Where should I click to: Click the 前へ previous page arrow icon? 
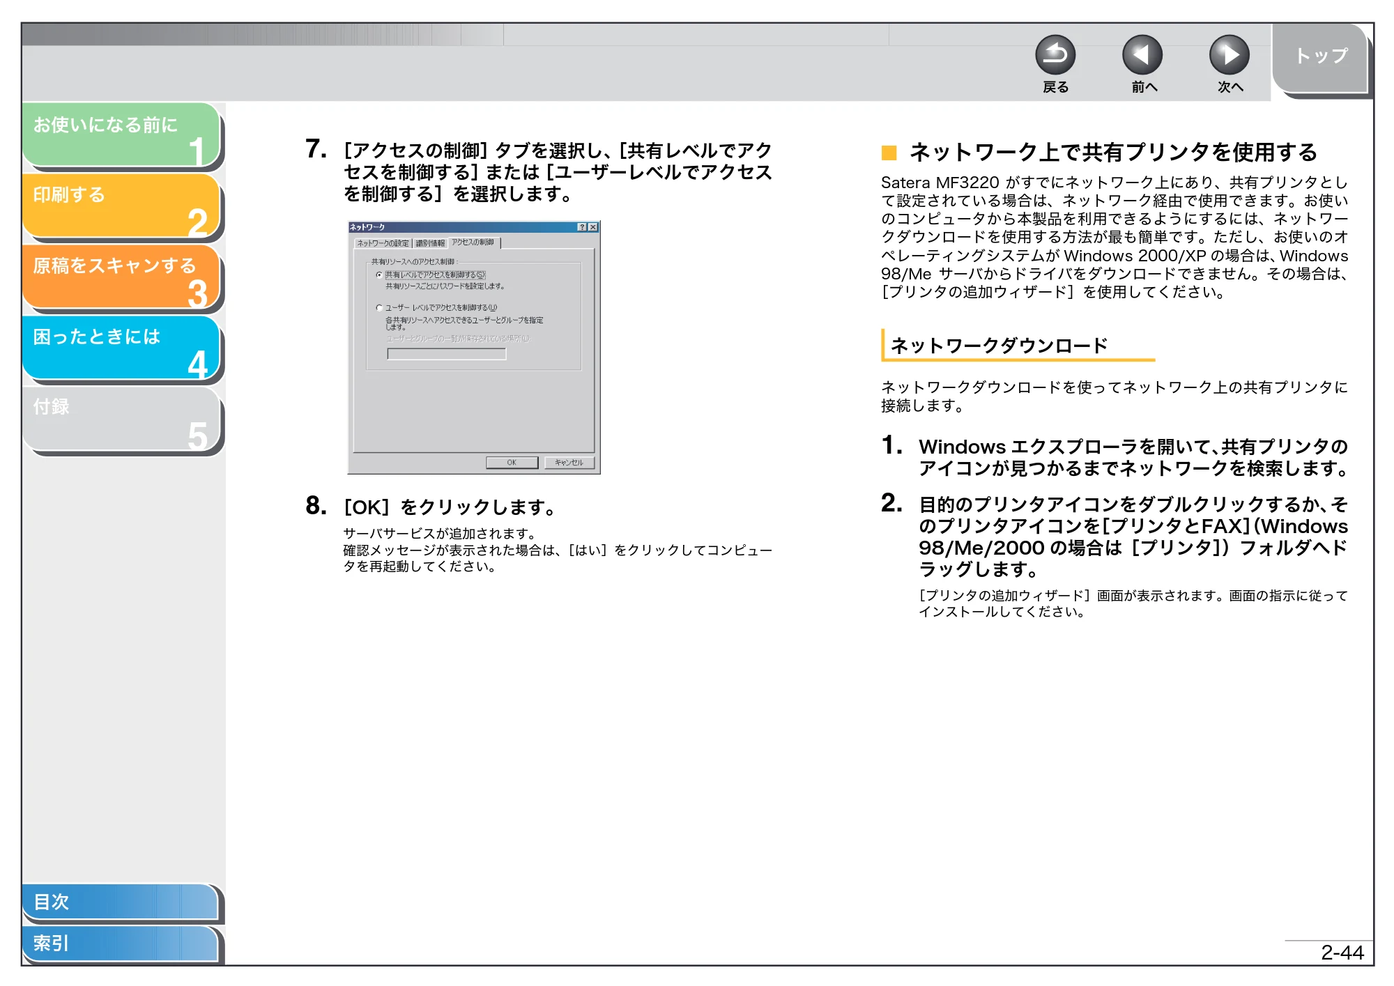click(x=1142, y=55)
